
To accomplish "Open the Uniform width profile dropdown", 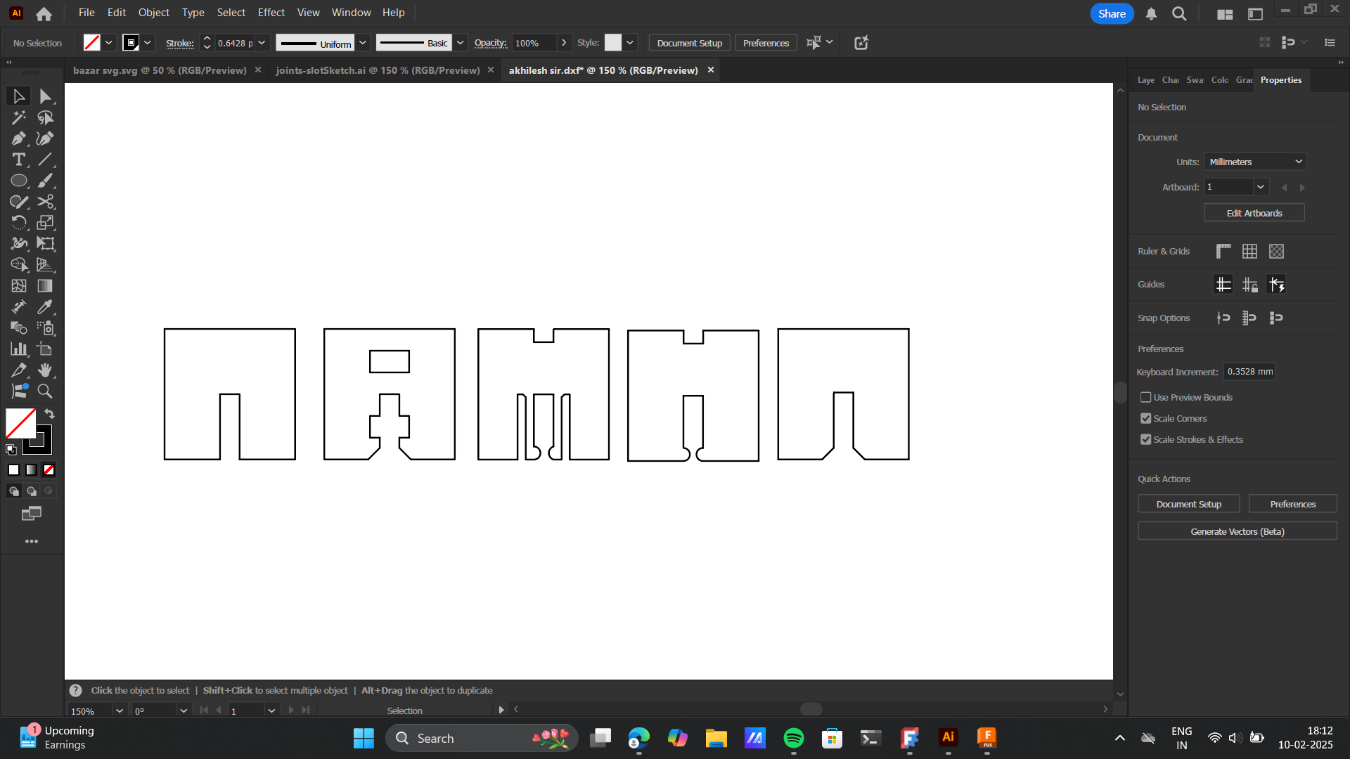I will (363, 43).
